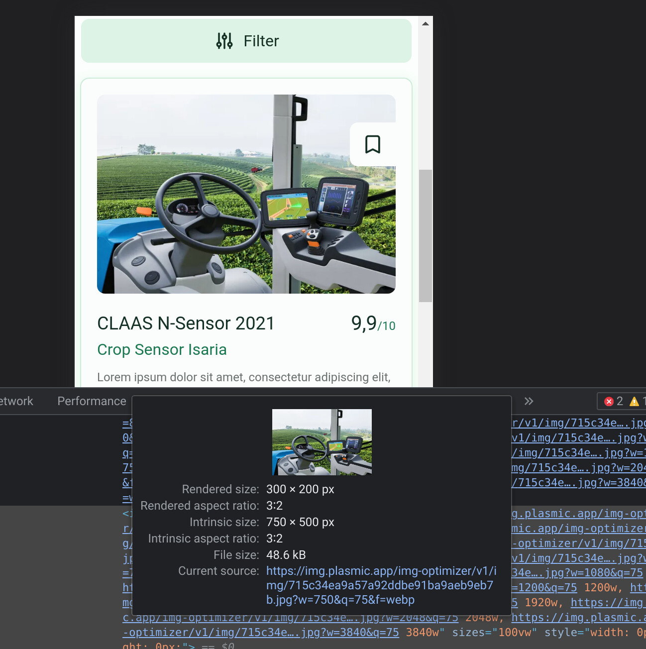Bookmark the CLAAS N-Sensor listing

372,144
